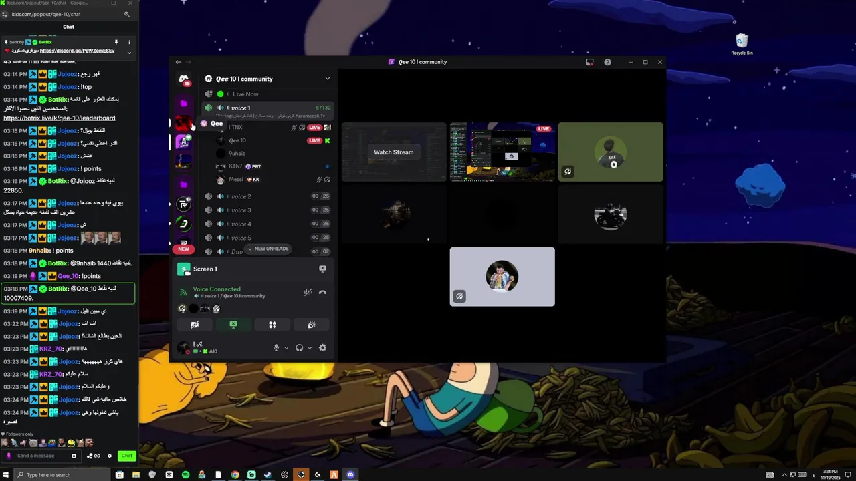This screenshot has height=481, width=856.
Task: Click the voice connection signal icon
Action: [x=183, y=292]
